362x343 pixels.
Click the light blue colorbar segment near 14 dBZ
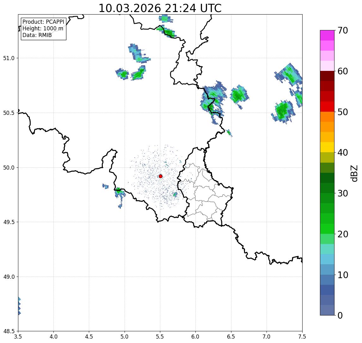click(327, 259)
